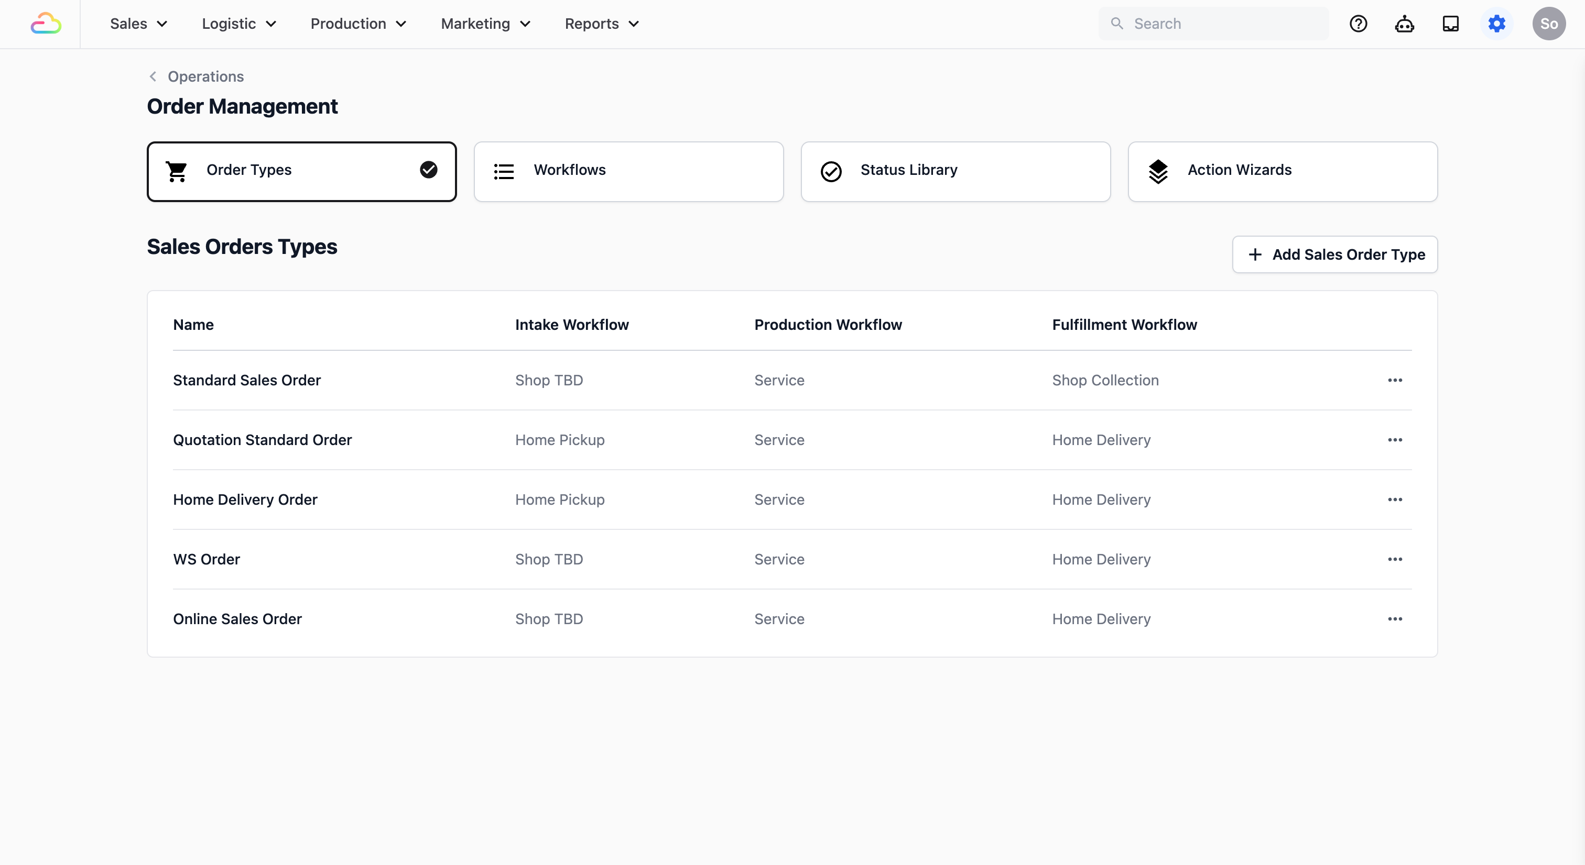Screen dimensions: 1585x865
Task: Click the So user avatar
Action: (1548, 24)
